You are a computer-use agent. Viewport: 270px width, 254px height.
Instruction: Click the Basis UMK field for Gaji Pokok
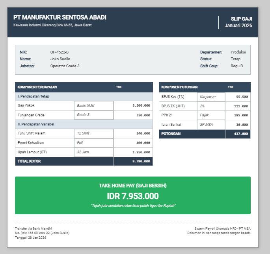point(94,106)
